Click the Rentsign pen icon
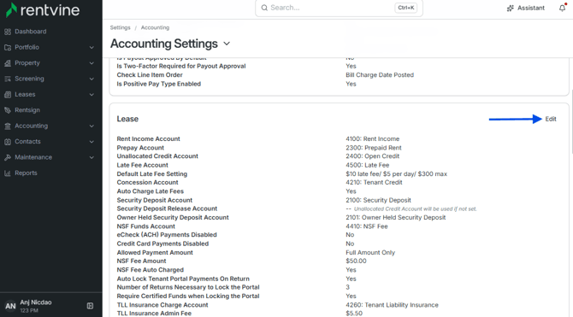This screenshot has height=317, width=573. [8, 110]
